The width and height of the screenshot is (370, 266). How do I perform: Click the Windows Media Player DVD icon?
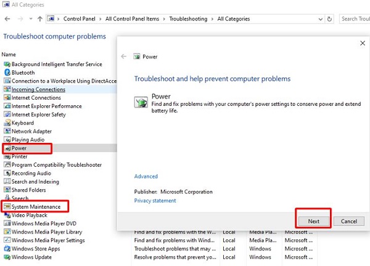click(x=7, y=224)
